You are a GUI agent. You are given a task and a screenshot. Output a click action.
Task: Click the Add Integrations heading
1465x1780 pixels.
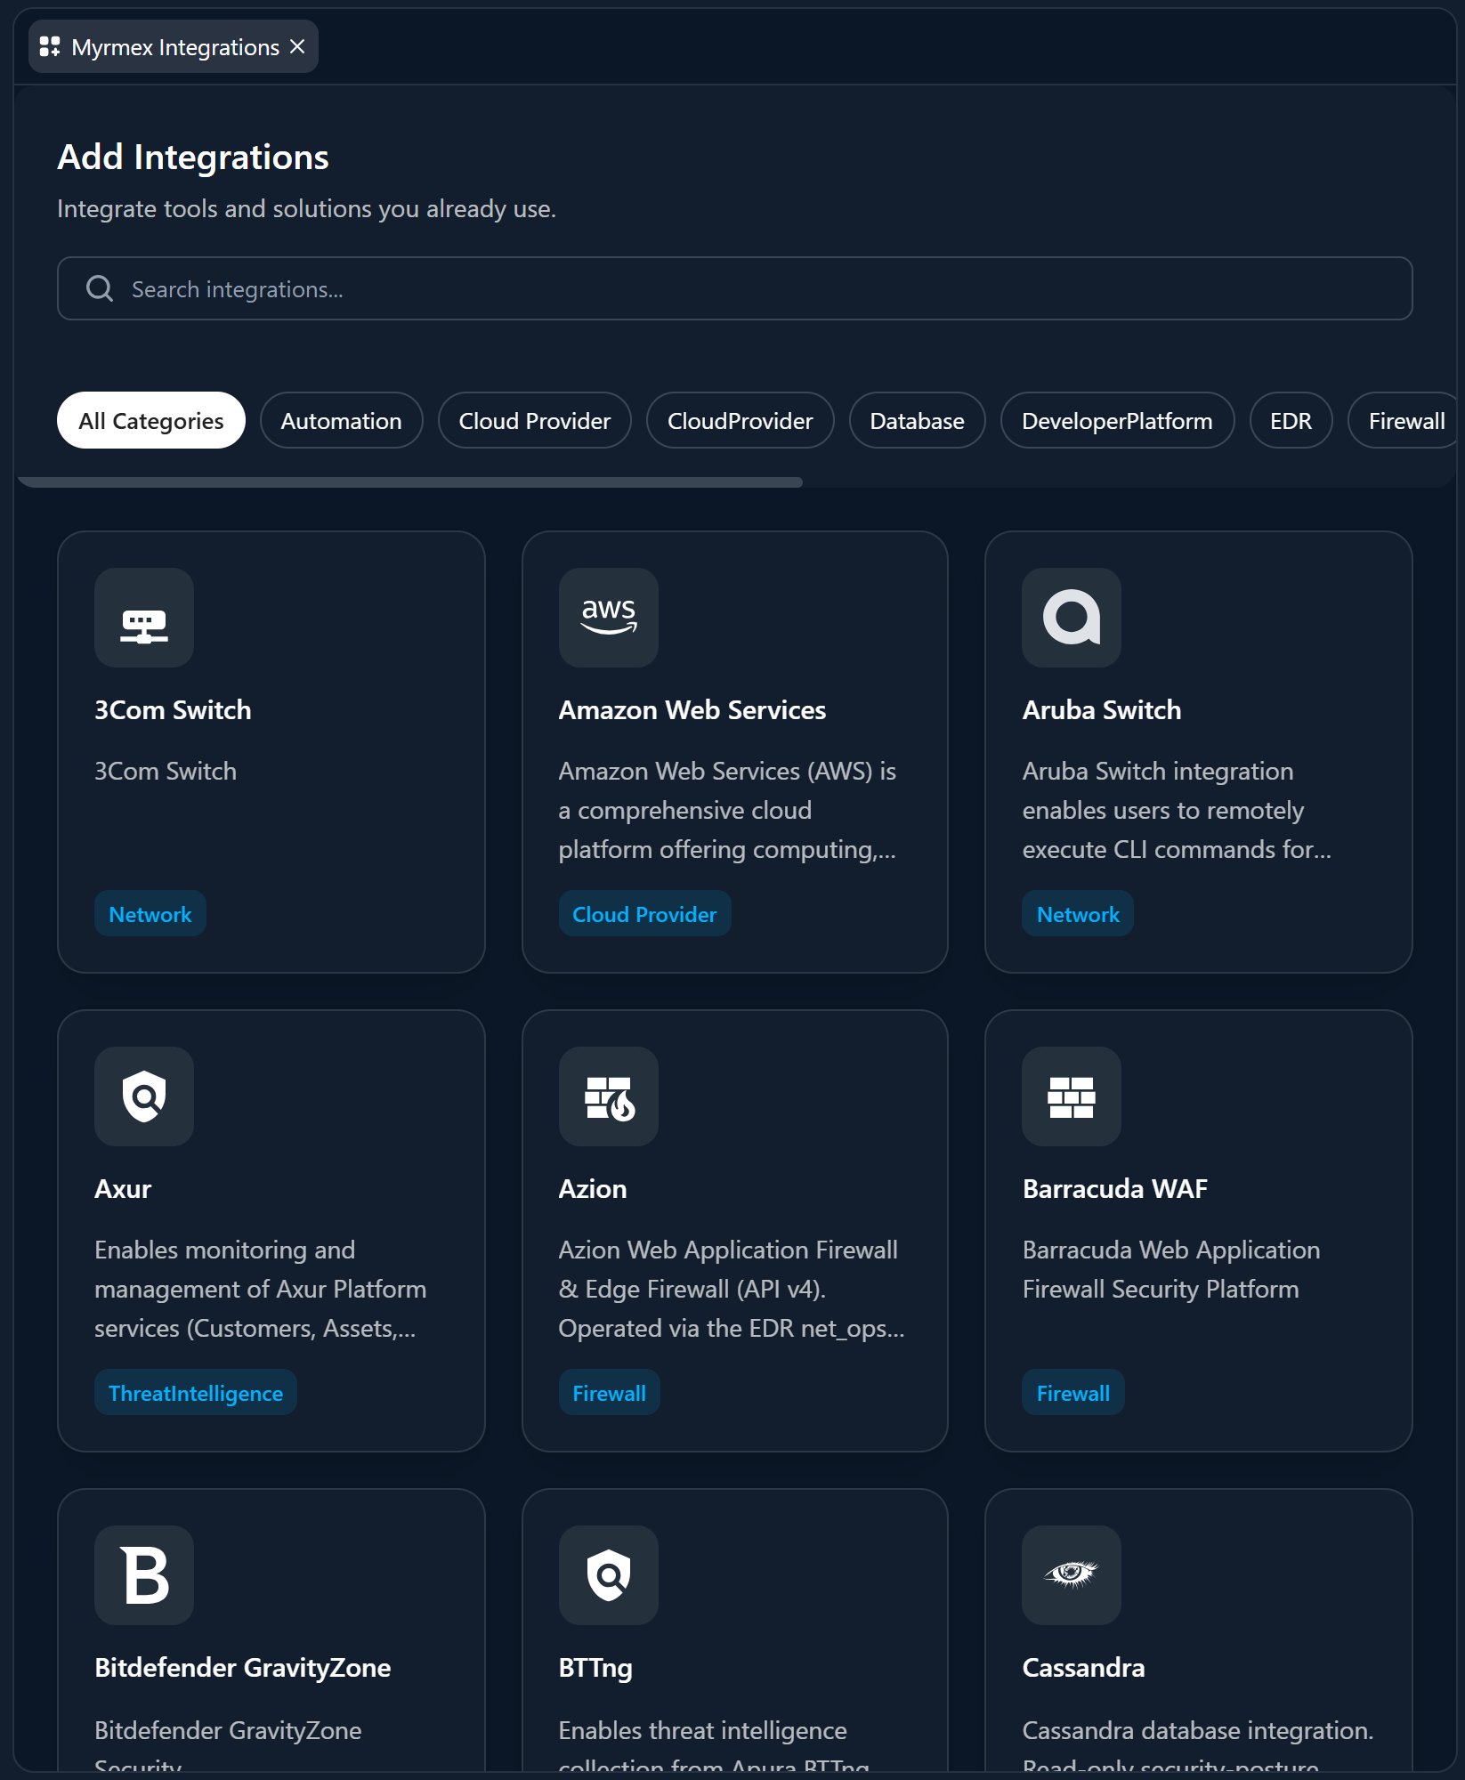(x=193, y=158)
